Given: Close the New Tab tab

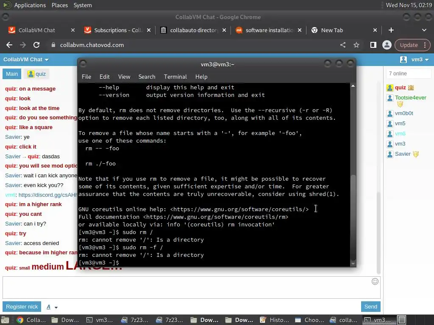Looking at the screenshot, I should pyautogui.click(x=375, y=30).
